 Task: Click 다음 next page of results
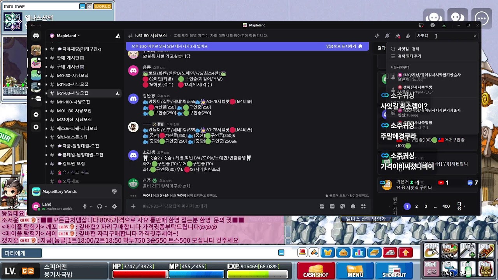tap(460, 206)
